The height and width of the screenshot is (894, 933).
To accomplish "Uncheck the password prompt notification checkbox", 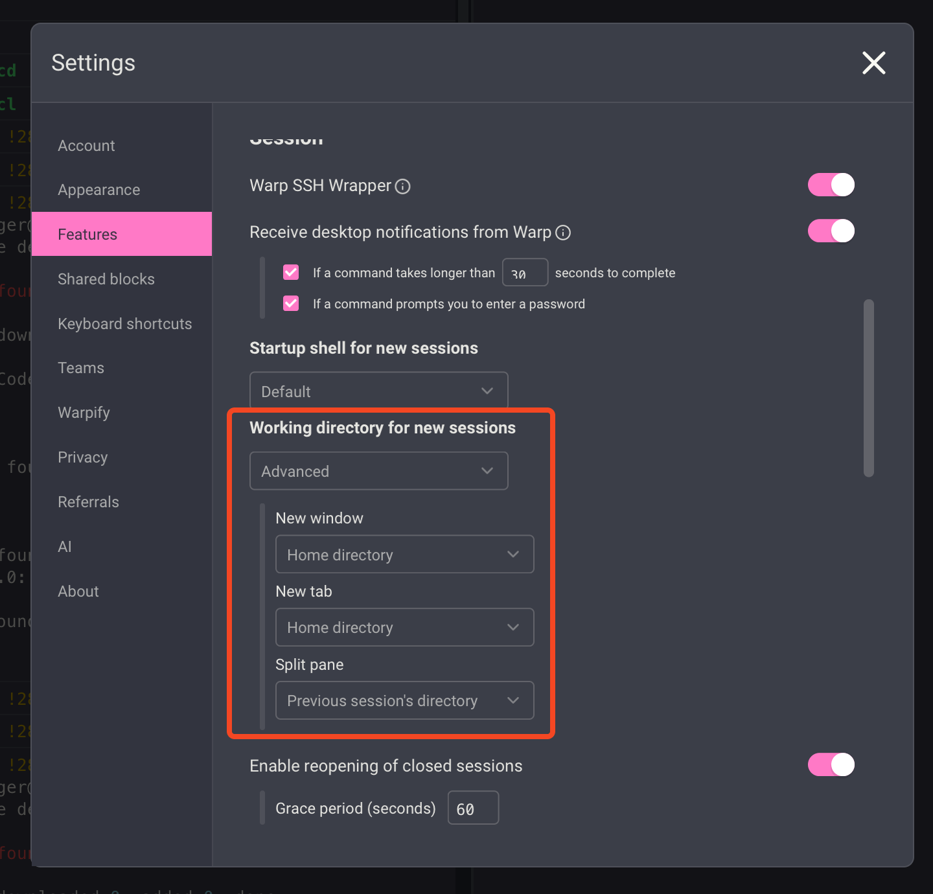I will [x=291, y=303].
